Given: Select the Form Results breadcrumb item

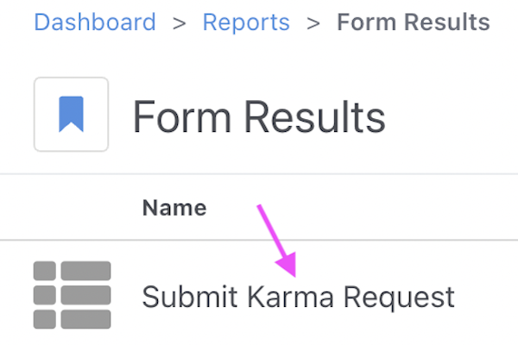Looking at the screenshot, I should [x=414, y=22].
